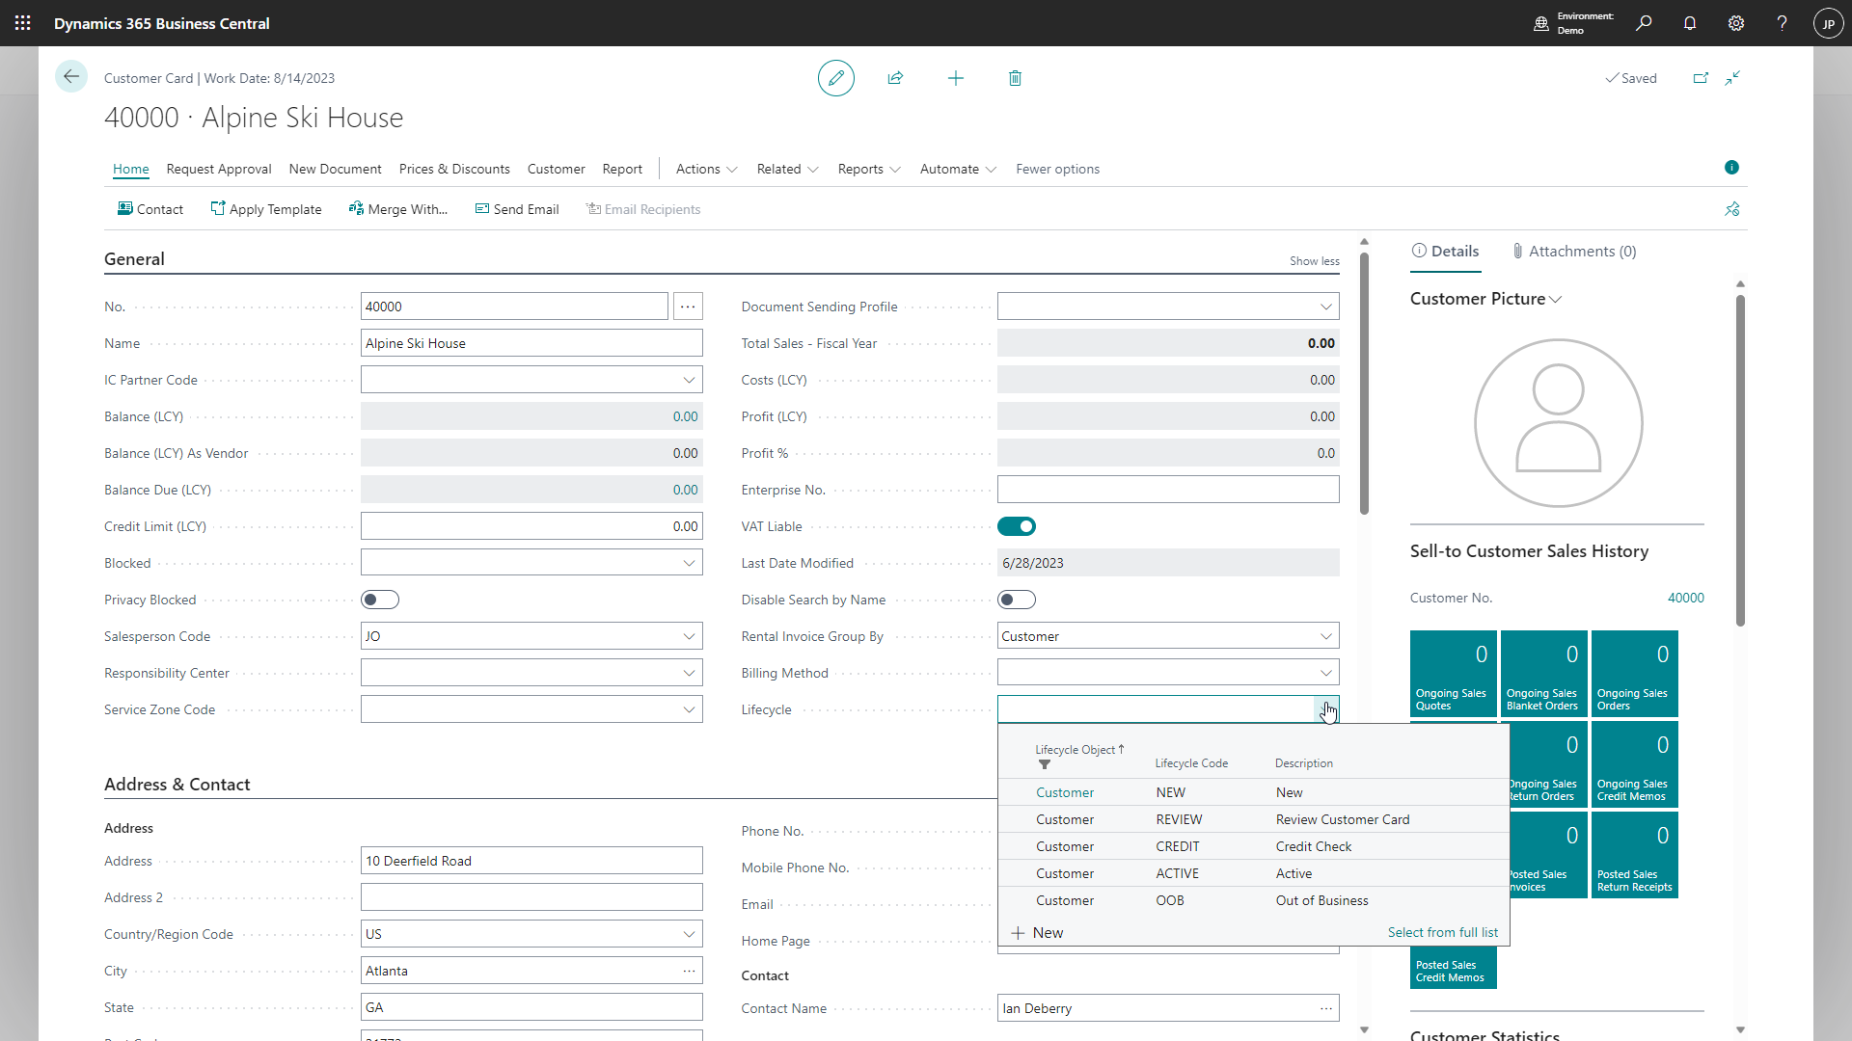1852x1041 pixels.
Task: Click the delete trash icon
Action: [1015, 78]
